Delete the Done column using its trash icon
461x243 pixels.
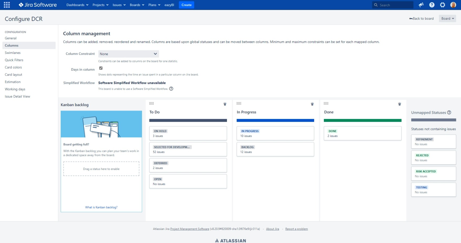click(399, 104)
